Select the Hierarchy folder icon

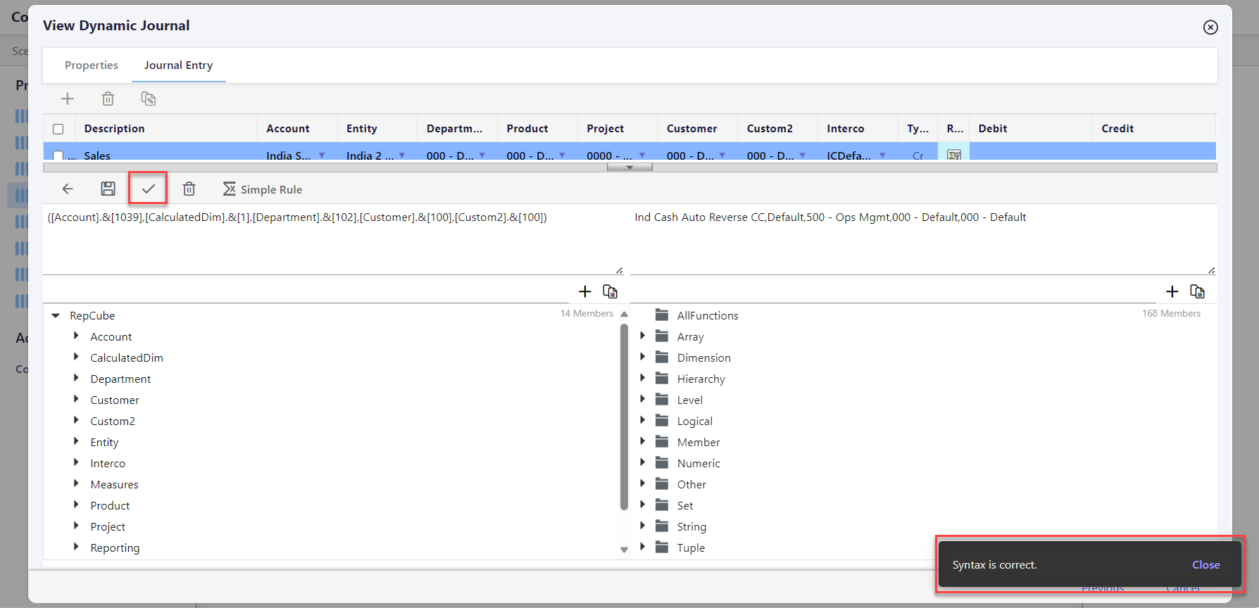click(x=662, y=379)
